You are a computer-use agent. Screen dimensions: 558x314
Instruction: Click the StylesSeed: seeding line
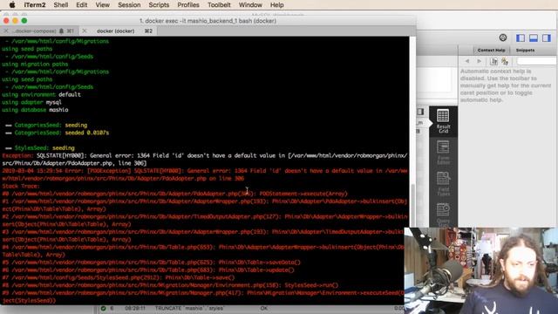point(40,147)
